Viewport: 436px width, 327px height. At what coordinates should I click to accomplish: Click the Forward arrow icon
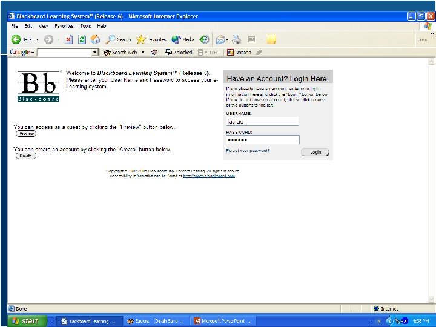(49, 39)
